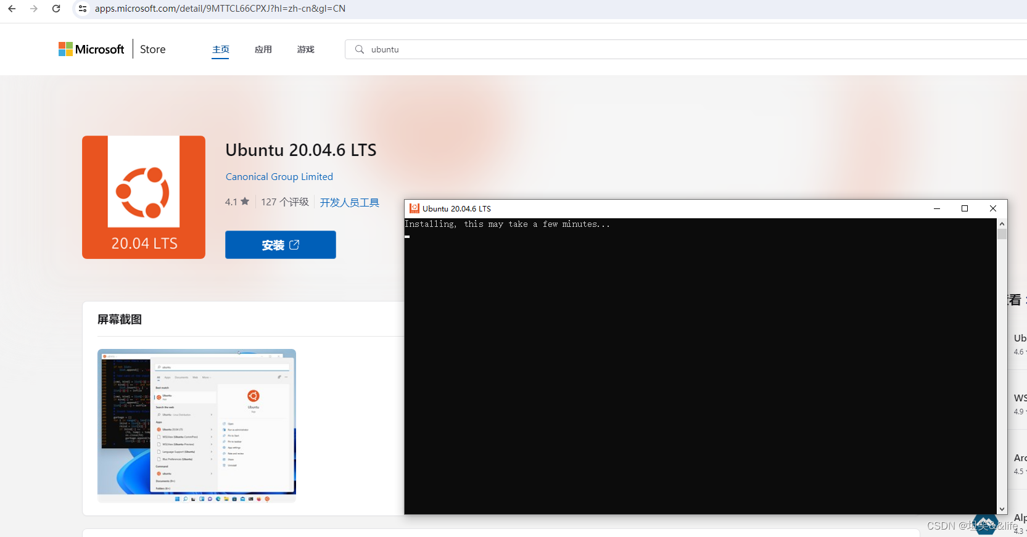The image size is (1027, 537).
Task: Click the Ubuntu 20.04 LTS app icon
Action: pyautogui.click(x=144, y=197)
